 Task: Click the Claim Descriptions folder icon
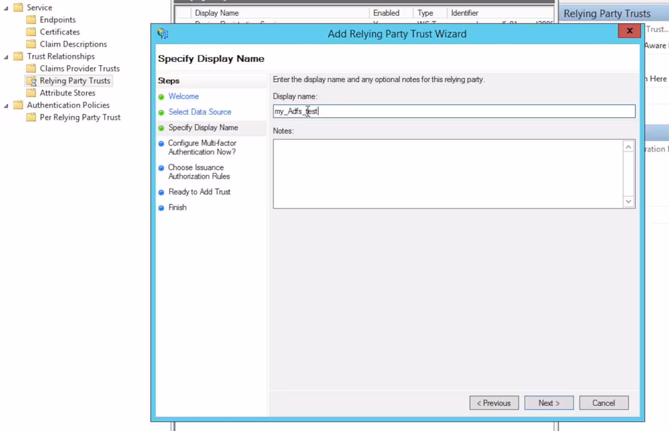pyautogui.click(x=31, y=44)
